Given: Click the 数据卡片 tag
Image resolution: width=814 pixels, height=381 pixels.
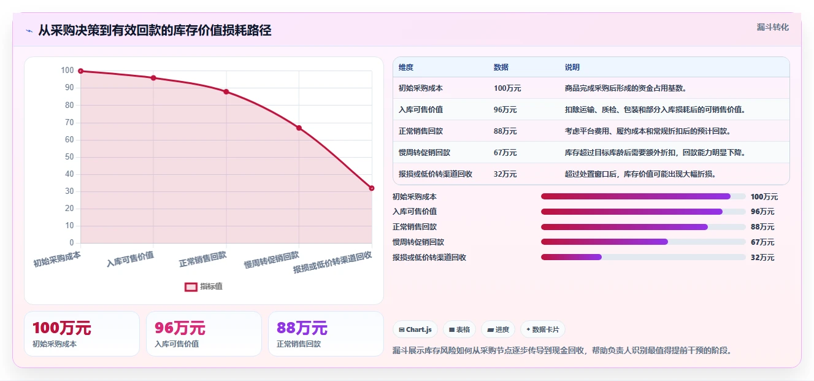Looking at the screenshot, I should pos(543,329).
